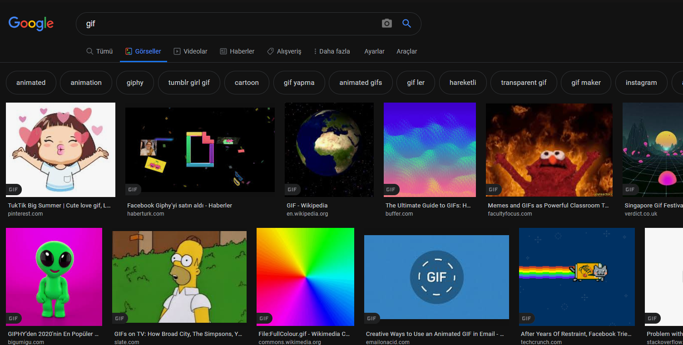Open the wavy gradient thumbnail
683x345 pixels.
click(x=430, y=150)
